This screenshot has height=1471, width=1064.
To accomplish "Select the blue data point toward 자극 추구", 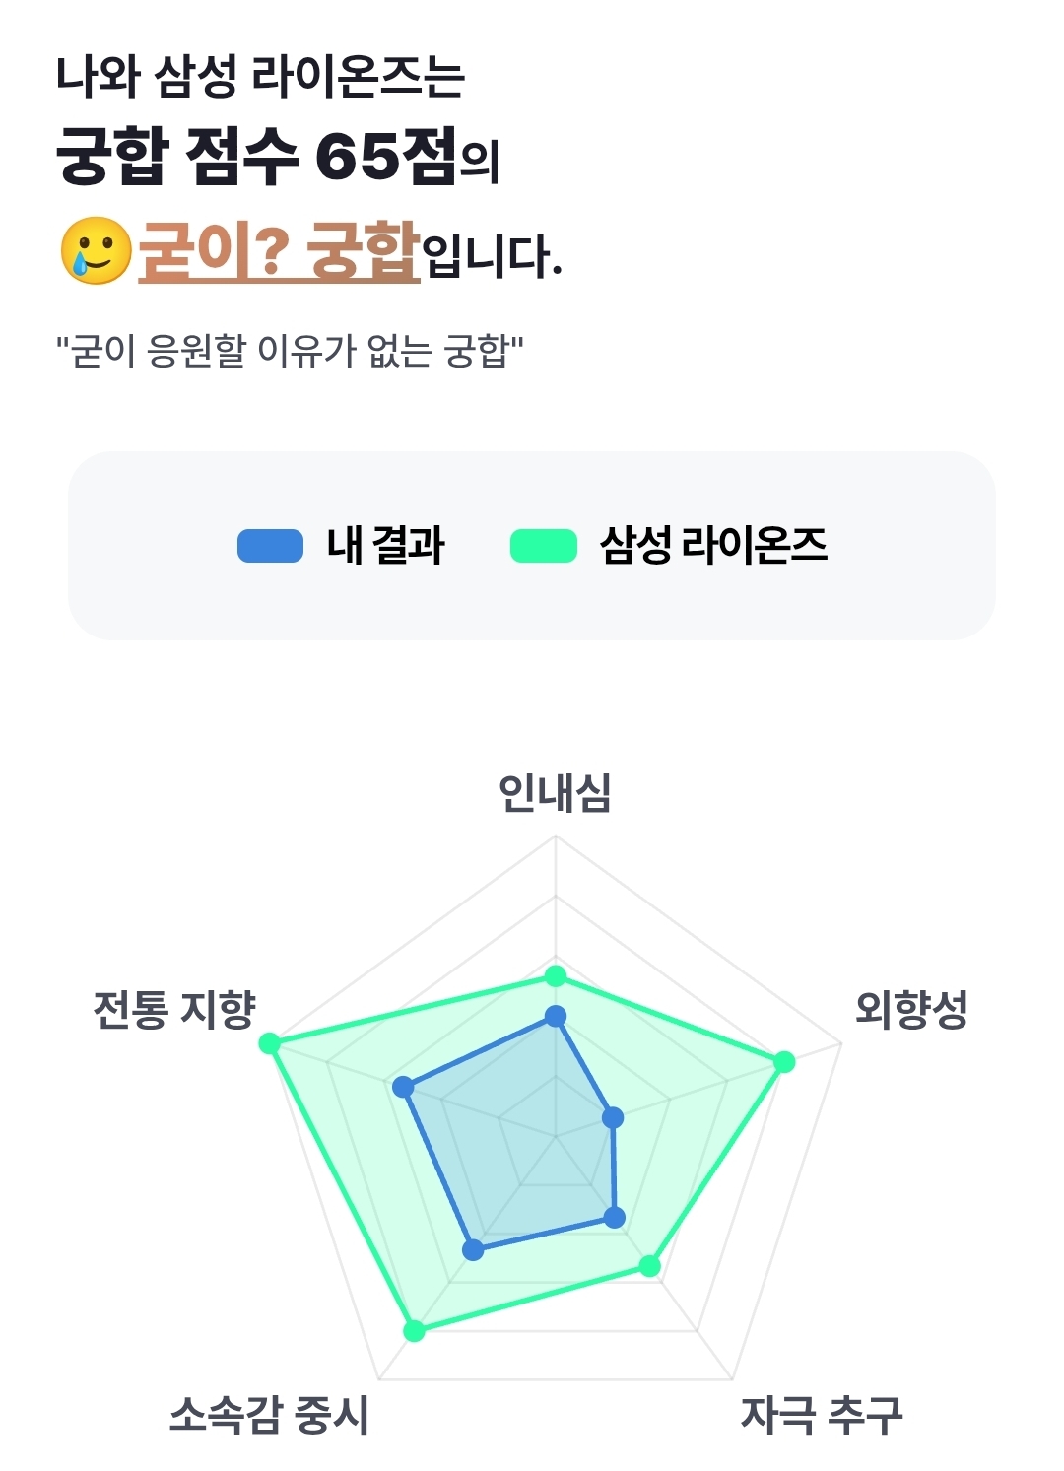I will (614, 1218).
